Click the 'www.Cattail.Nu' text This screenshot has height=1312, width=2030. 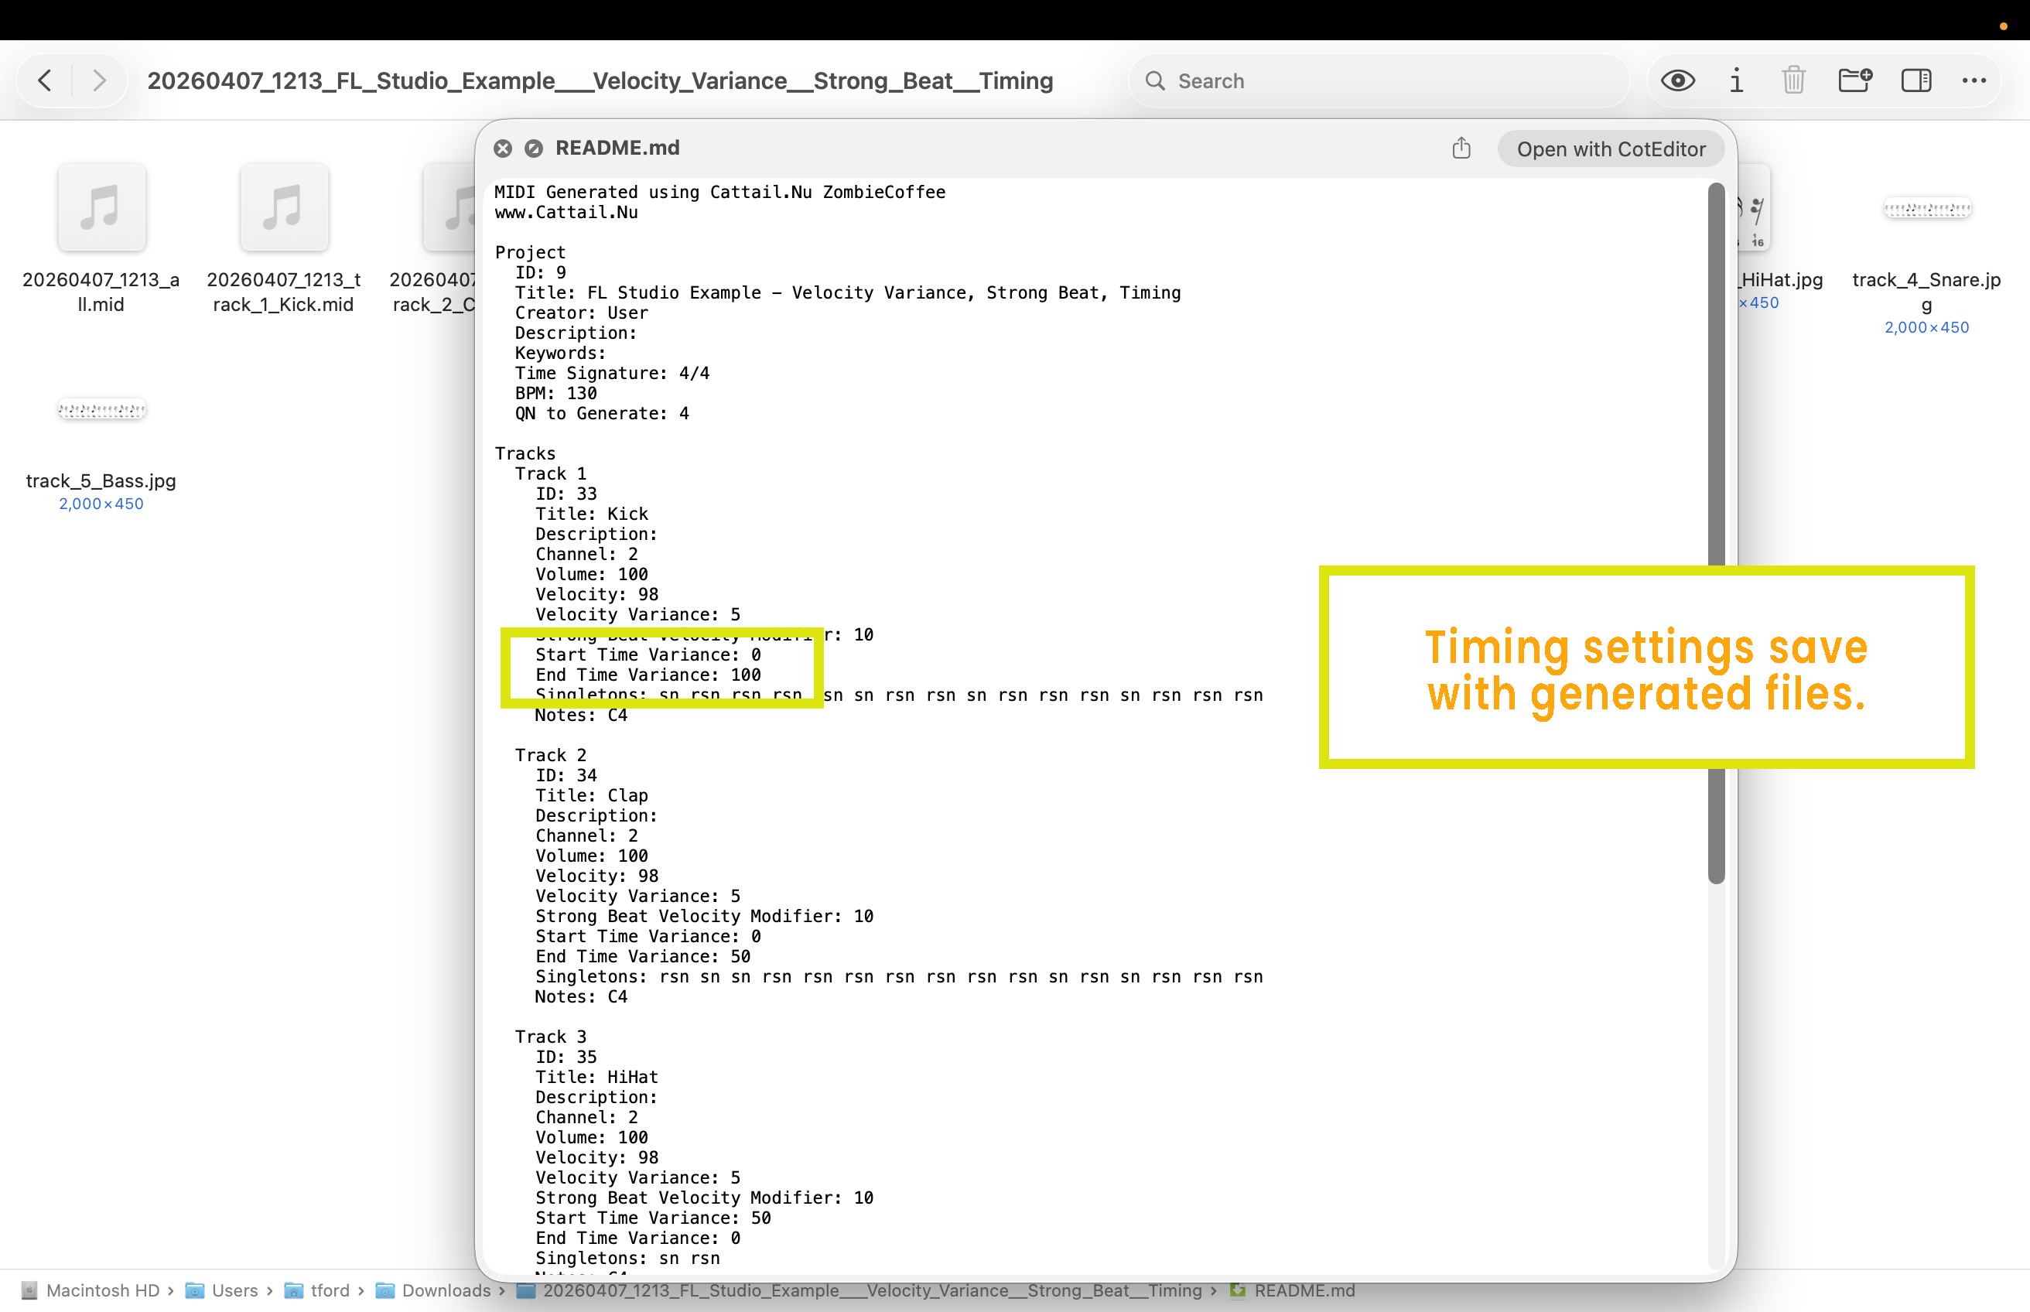pos(566,212)
